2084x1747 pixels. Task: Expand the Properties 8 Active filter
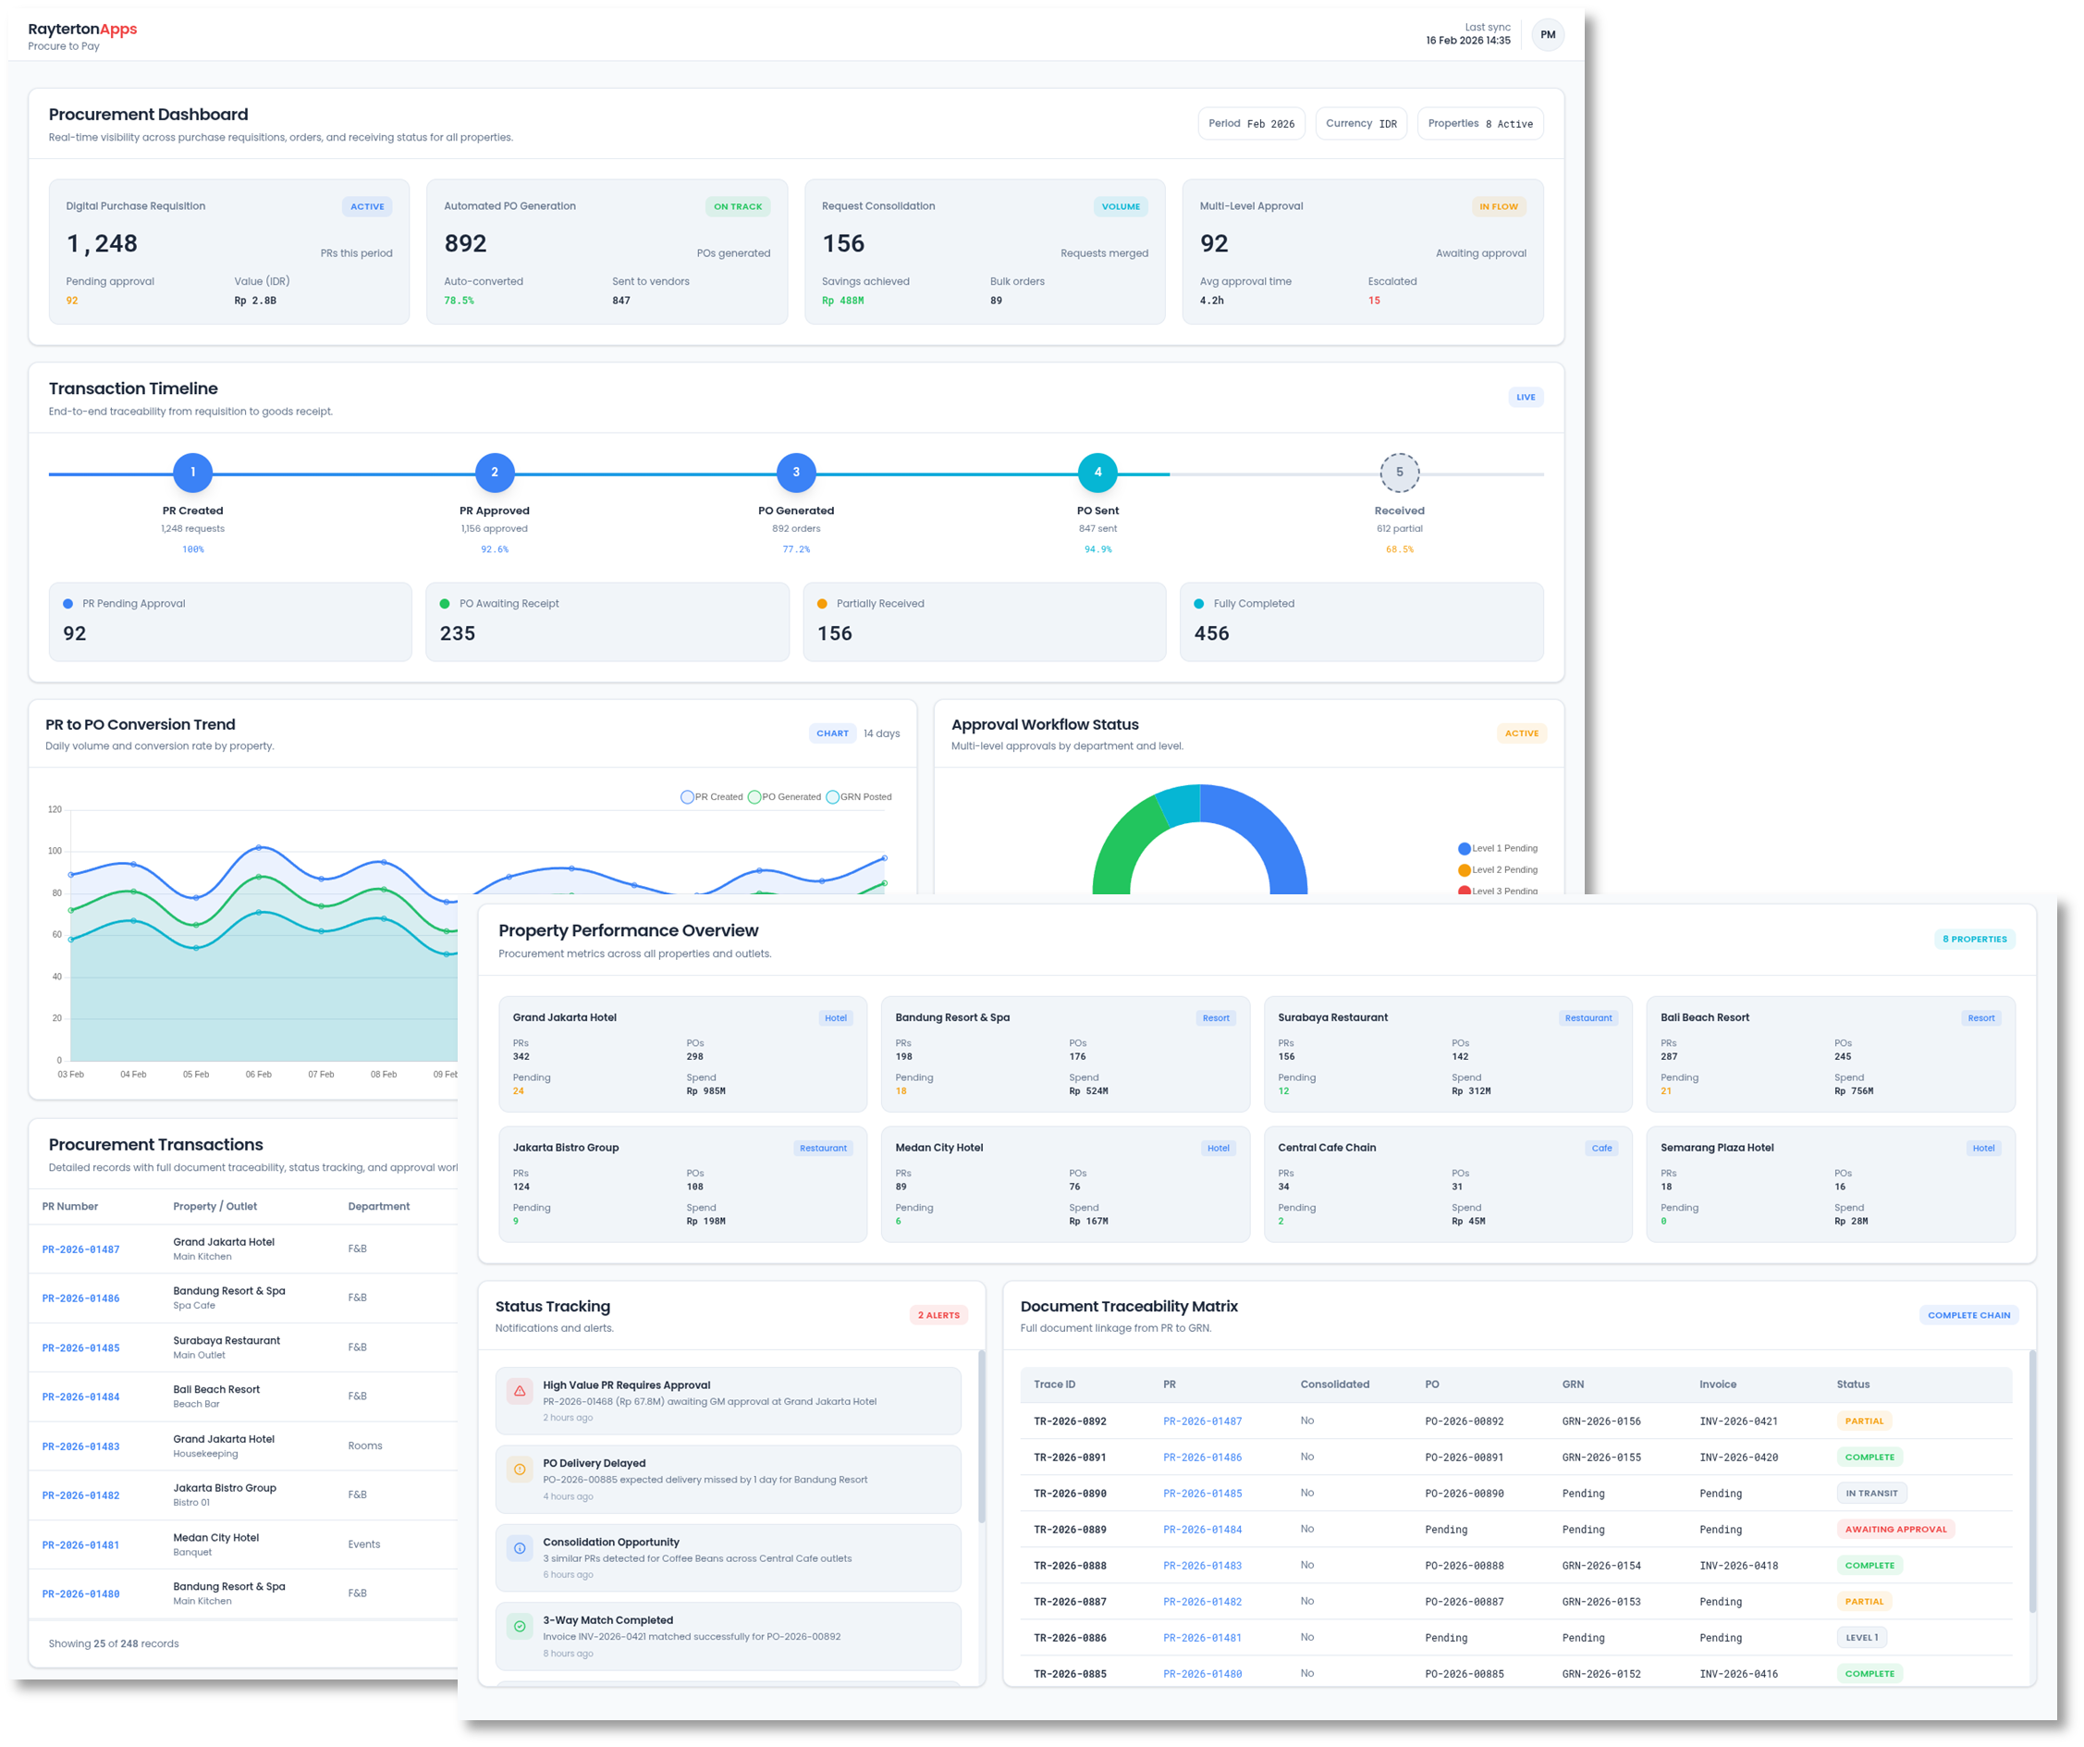coord(1479,123)
